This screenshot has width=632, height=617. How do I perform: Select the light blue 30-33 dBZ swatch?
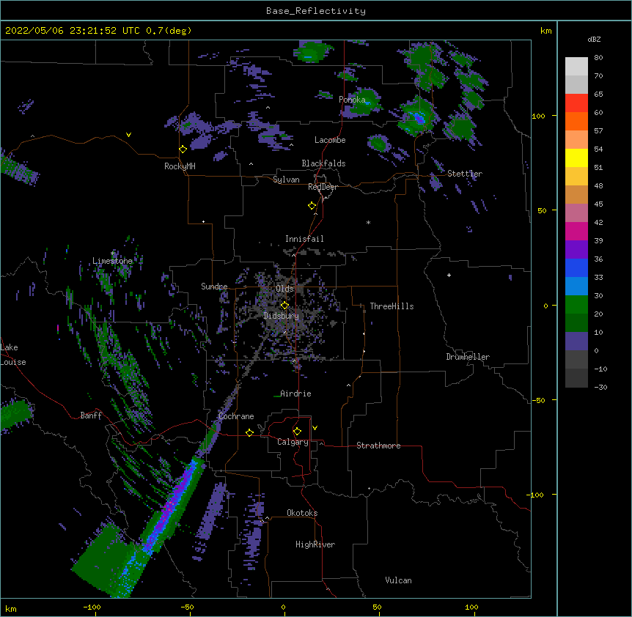coord(576,287)
